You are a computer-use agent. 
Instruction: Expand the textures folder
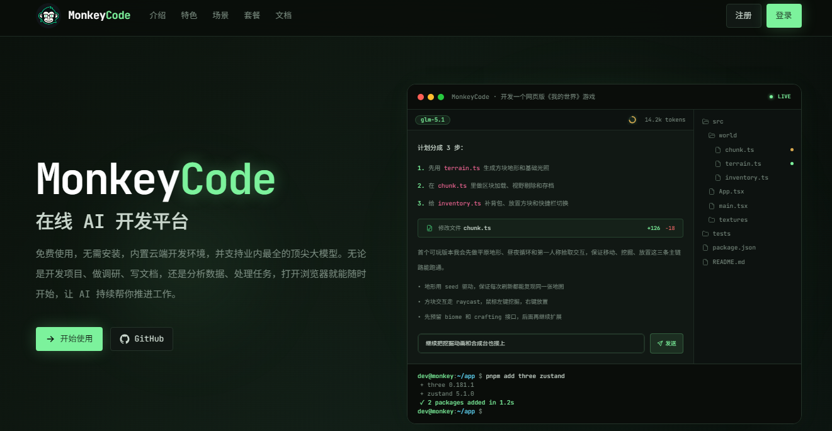(727, 220)
